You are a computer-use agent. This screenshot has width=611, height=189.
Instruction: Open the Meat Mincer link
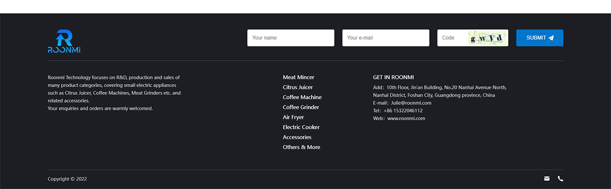point(298,77)
